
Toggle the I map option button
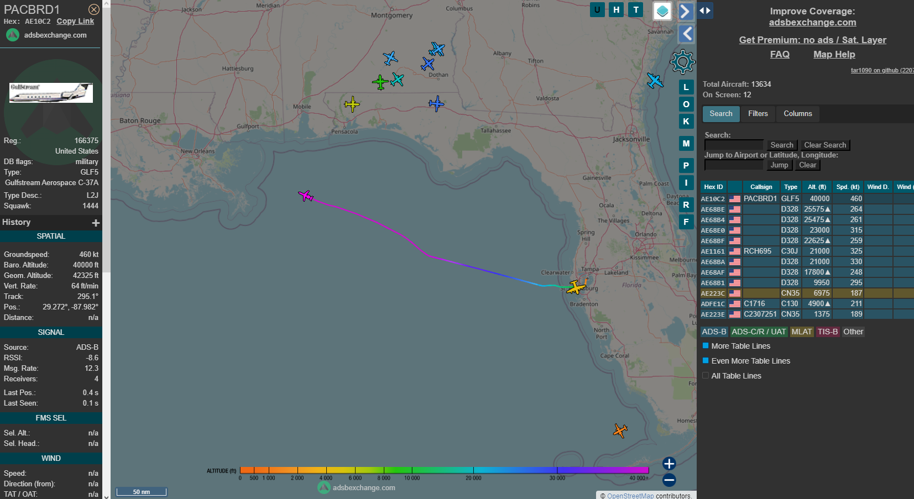pyautogui.click(x=686, y=183)
